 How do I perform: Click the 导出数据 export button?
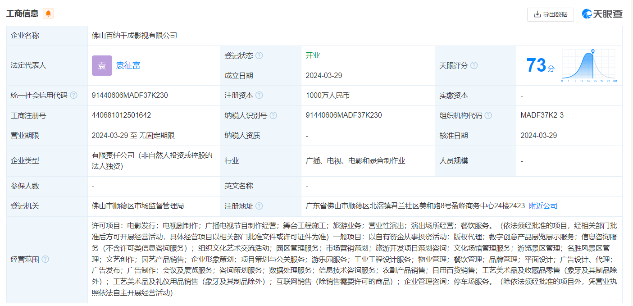(x=550, y=14)
